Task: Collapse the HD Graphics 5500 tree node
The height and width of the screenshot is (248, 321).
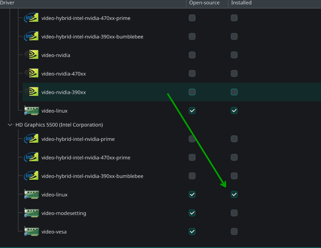Action: pyautogui.click(x=10, y=125)
